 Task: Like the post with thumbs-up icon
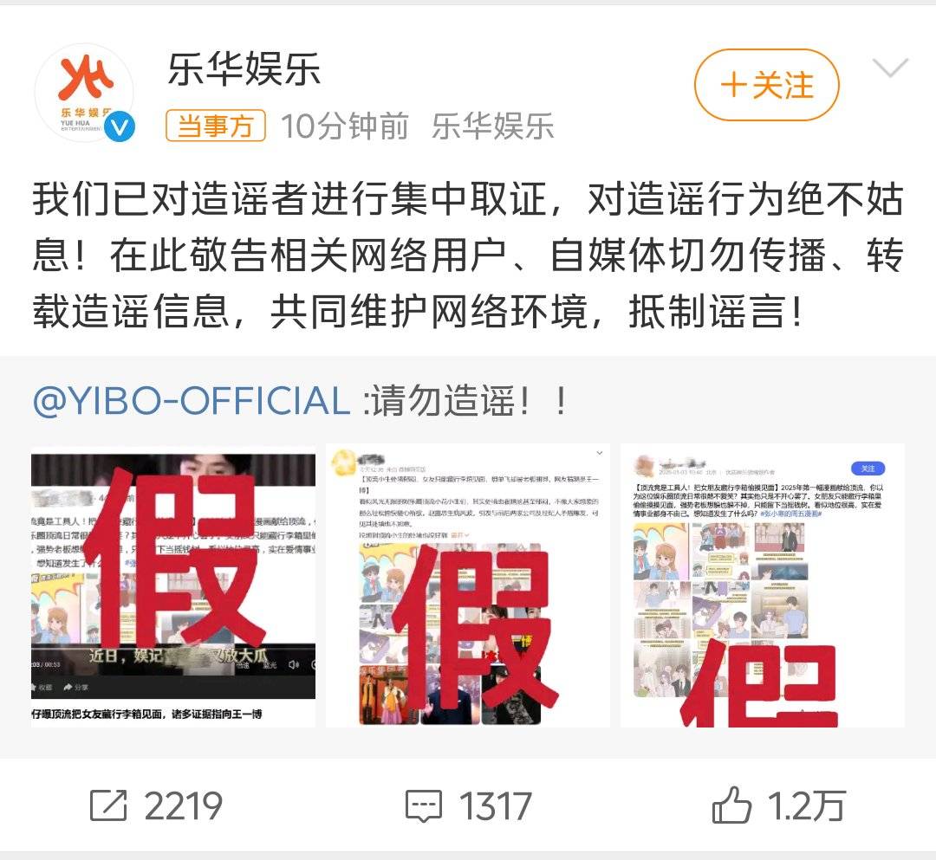pos(731,805)
